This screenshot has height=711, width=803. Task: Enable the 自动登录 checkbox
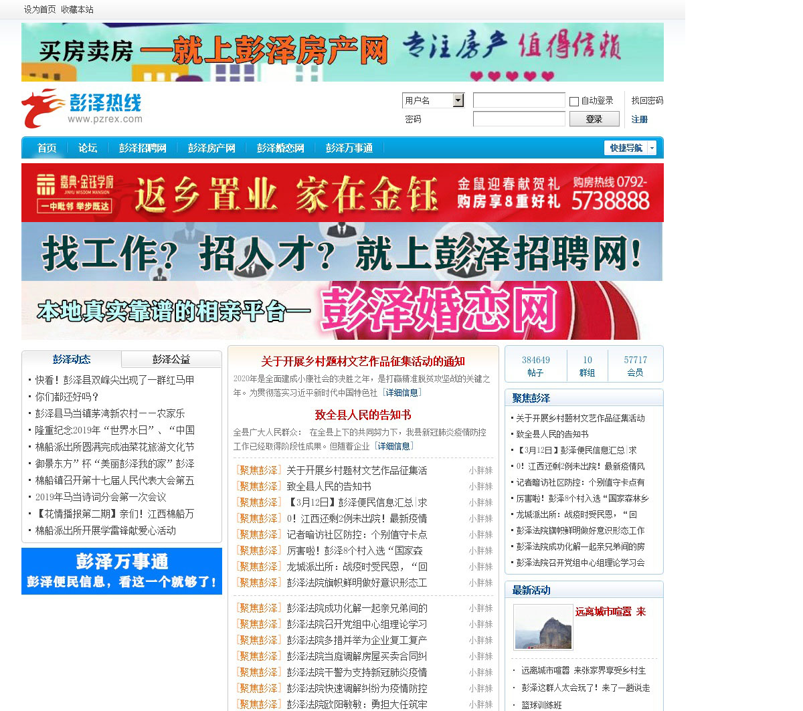pyautogui.click(x=574, y=102)
